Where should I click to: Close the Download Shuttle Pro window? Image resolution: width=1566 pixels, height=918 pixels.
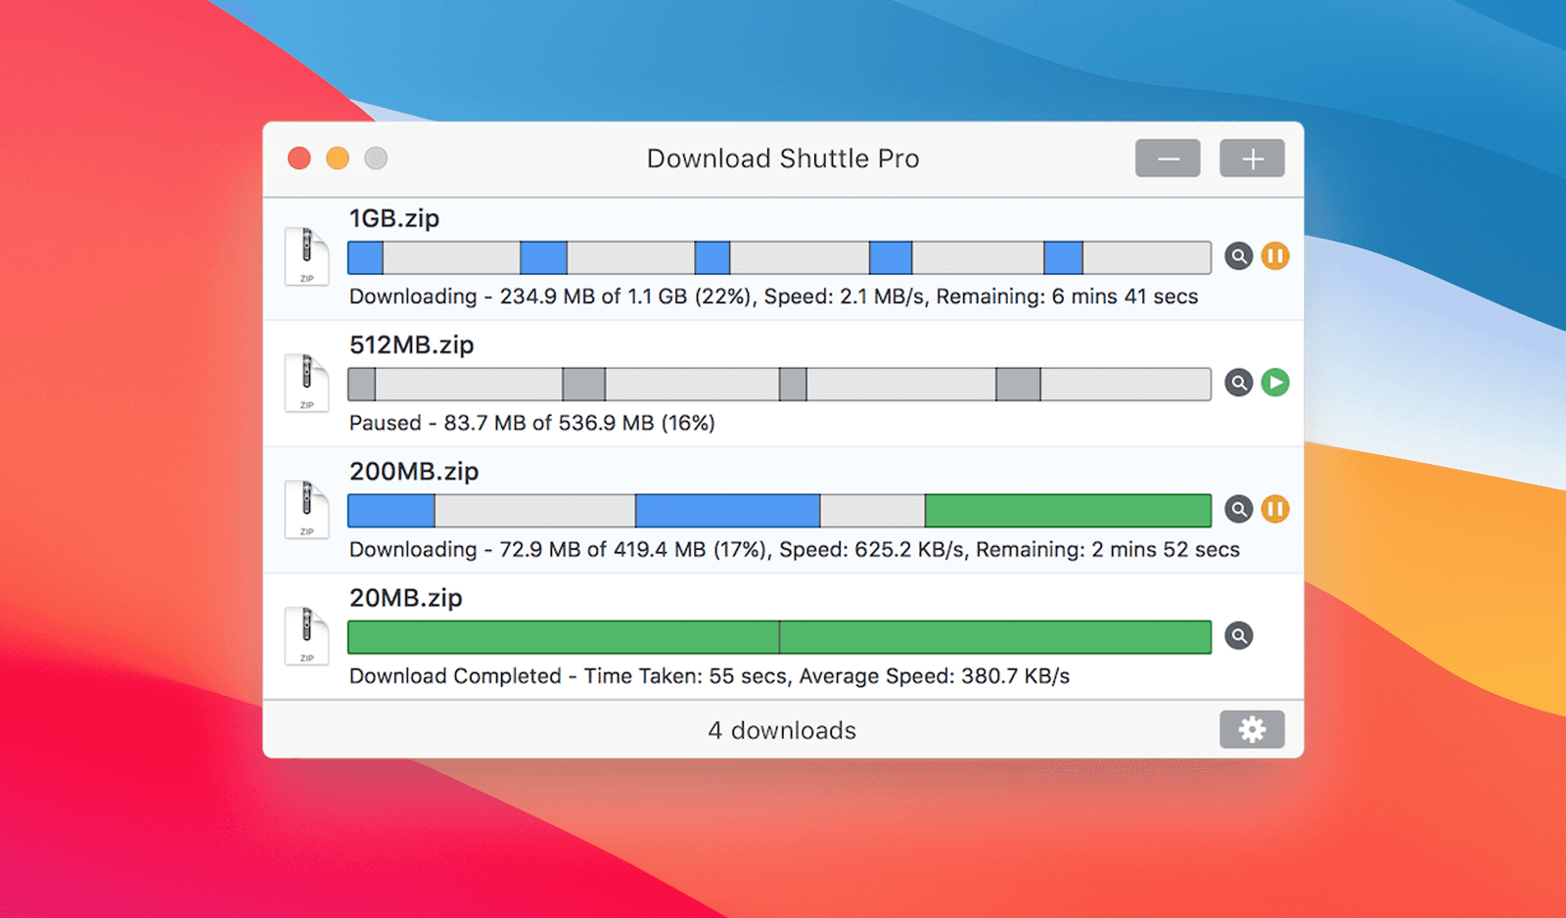[299, 159]
